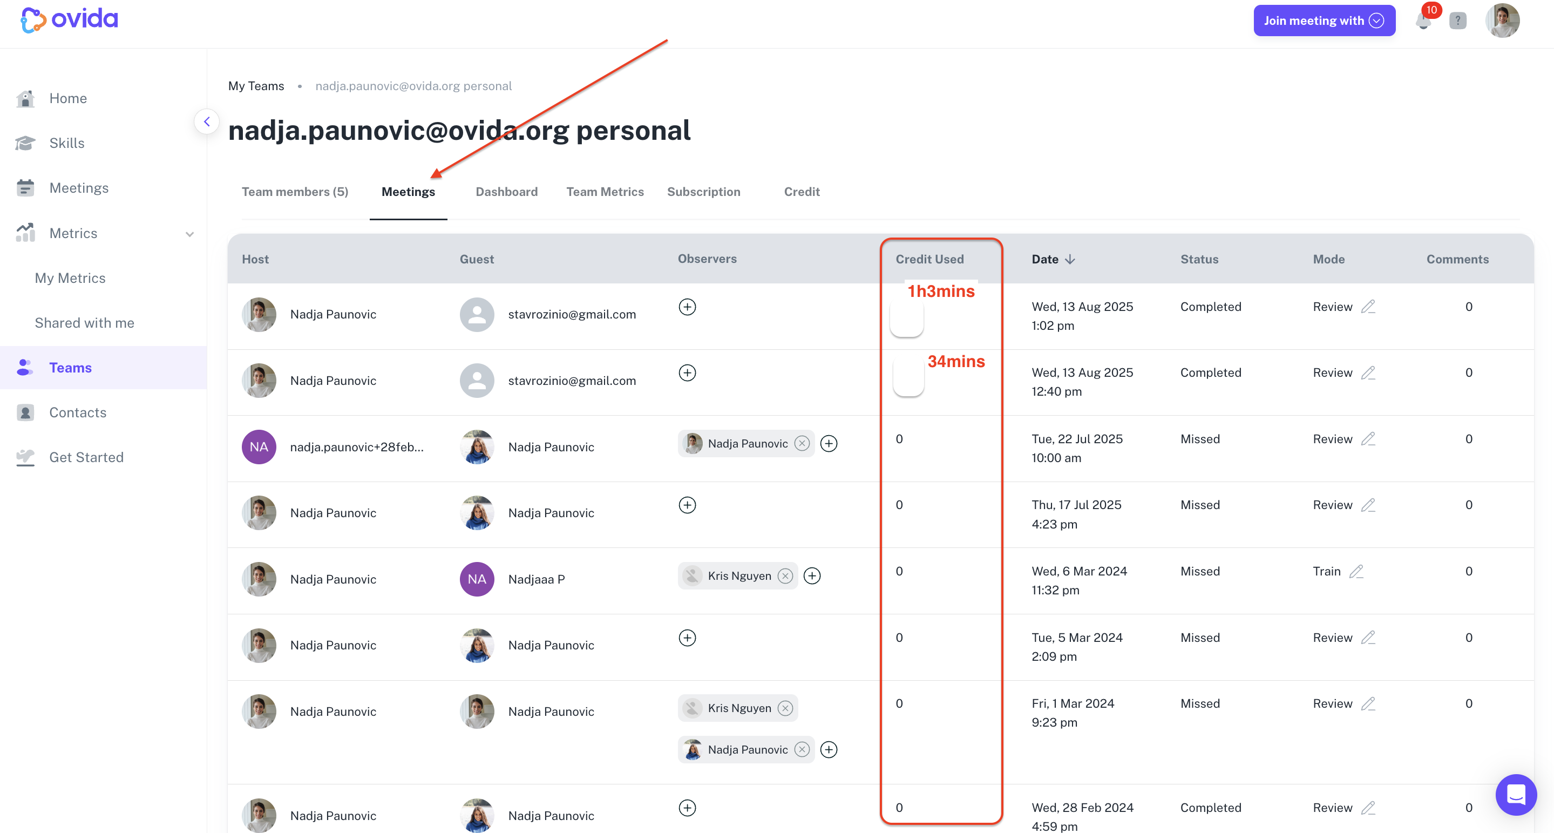Viewport: 1554px width, 833px height.
Task: Open the user profile avatar menu
Action: (1502, 21)
